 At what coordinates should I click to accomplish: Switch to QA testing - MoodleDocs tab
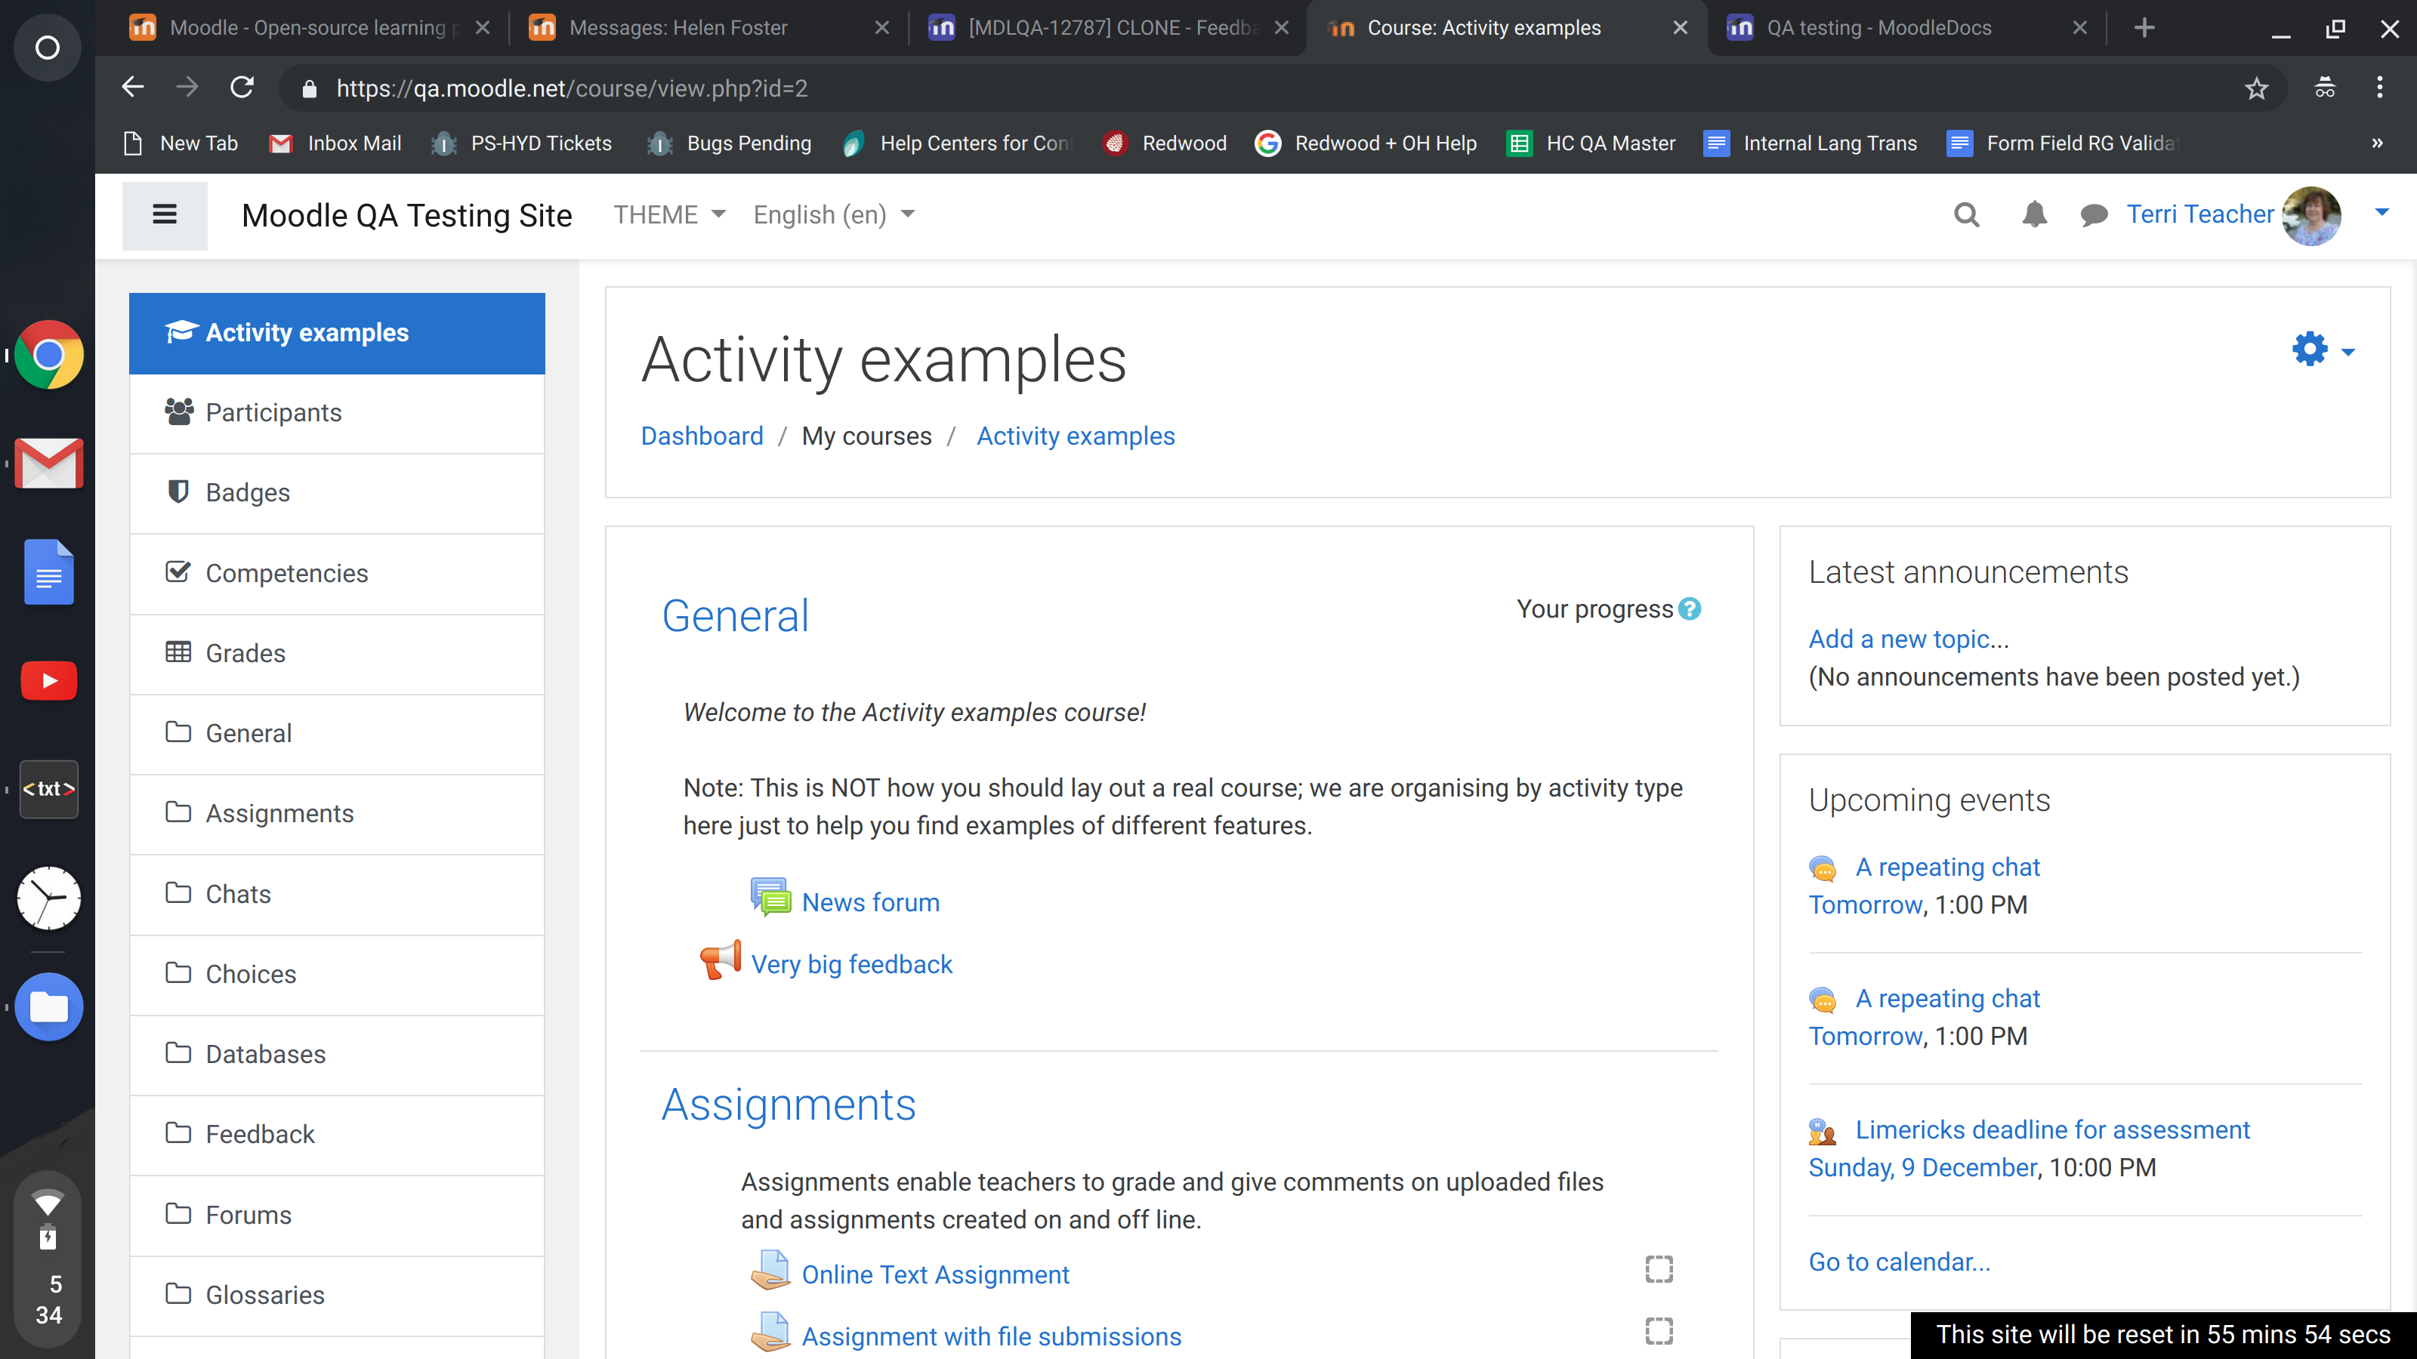point(1906,28)
